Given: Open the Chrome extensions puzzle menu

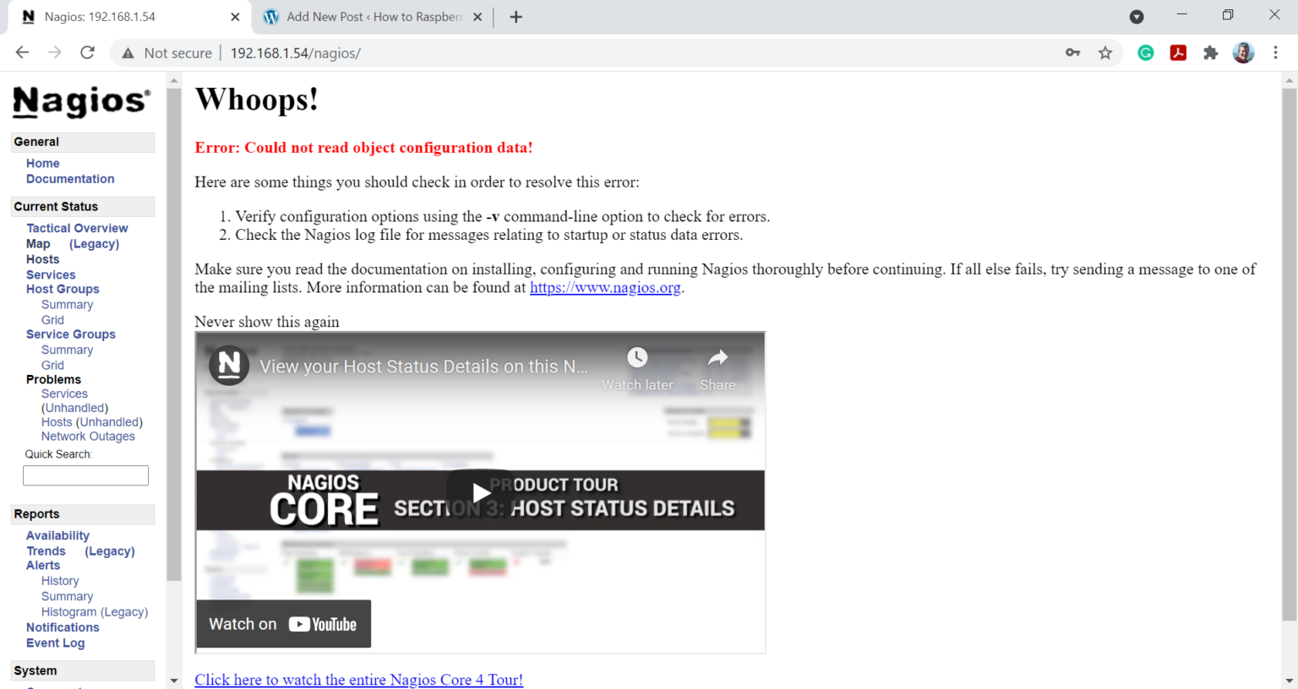Looking at the screenshot, I should (1210, 52).
